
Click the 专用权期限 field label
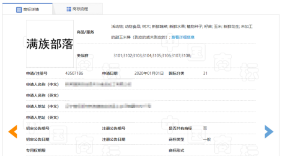coord(36,150)
